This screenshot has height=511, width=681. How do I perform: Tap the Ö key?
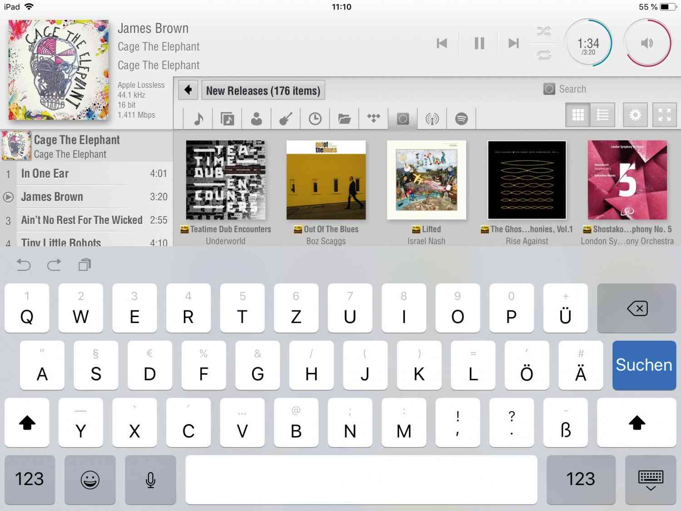click(x=527, y=365)
